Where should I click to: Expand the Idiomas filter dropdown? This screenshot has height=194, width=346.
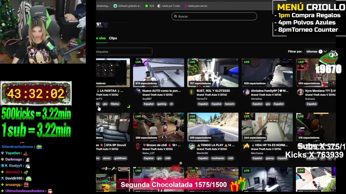[x=316, y=51]
